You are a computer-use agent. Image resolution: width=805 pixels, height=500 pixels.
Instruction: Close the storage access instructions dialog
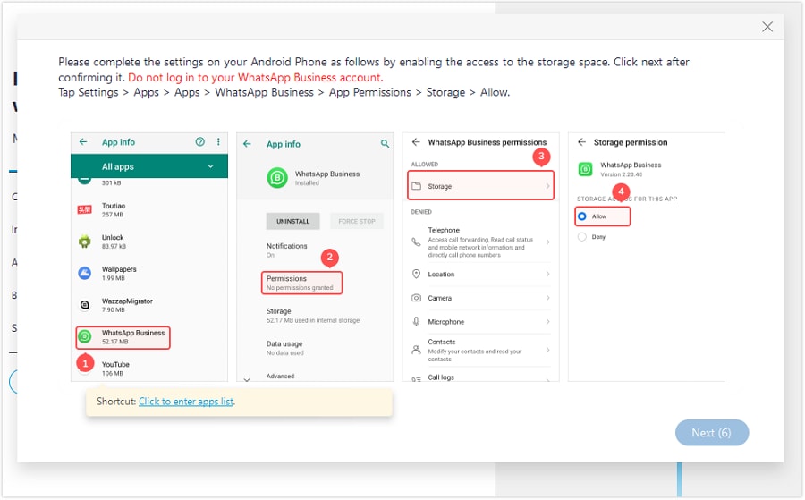[767, 27]
